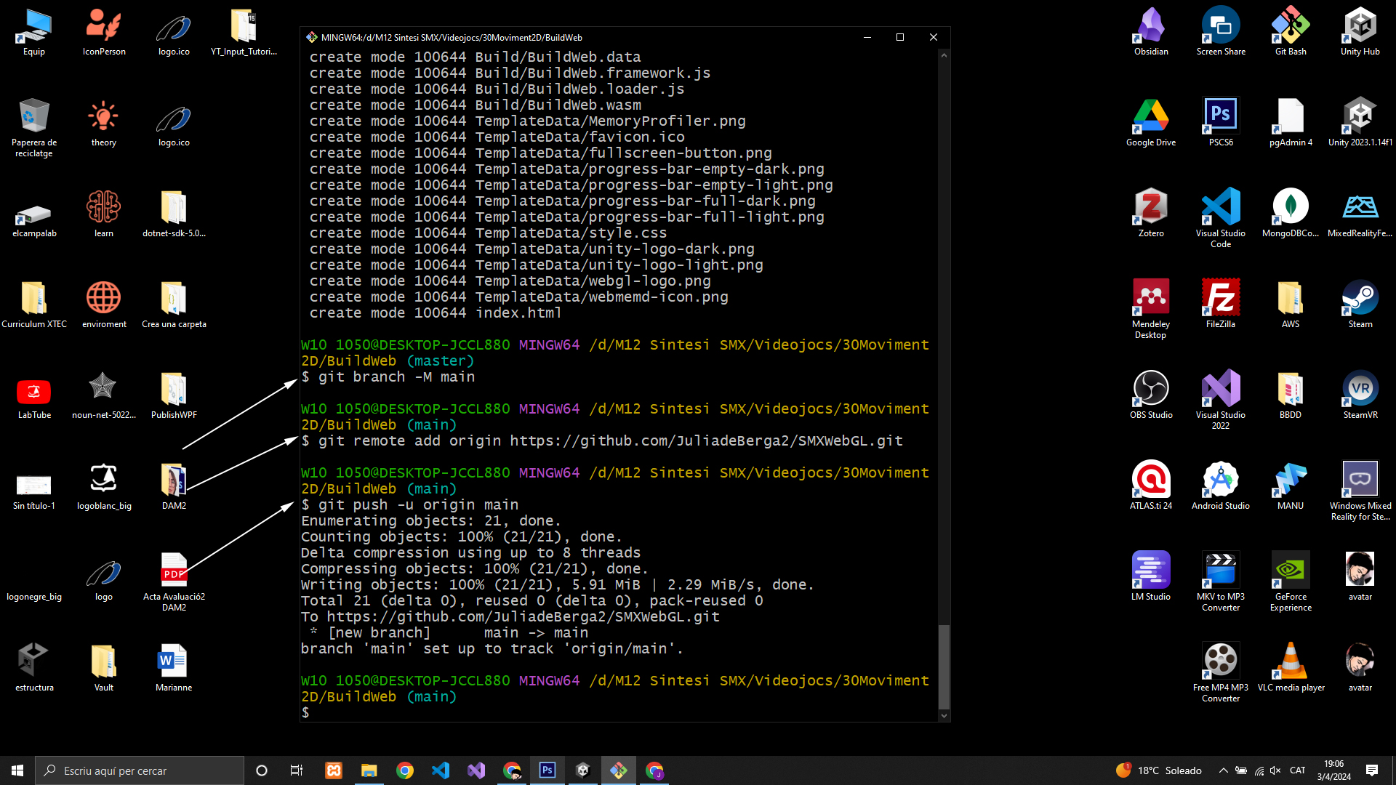Click the Git Bash window title bar icon
Viewport: 1396px width, 785px height.
coord(311,37)
